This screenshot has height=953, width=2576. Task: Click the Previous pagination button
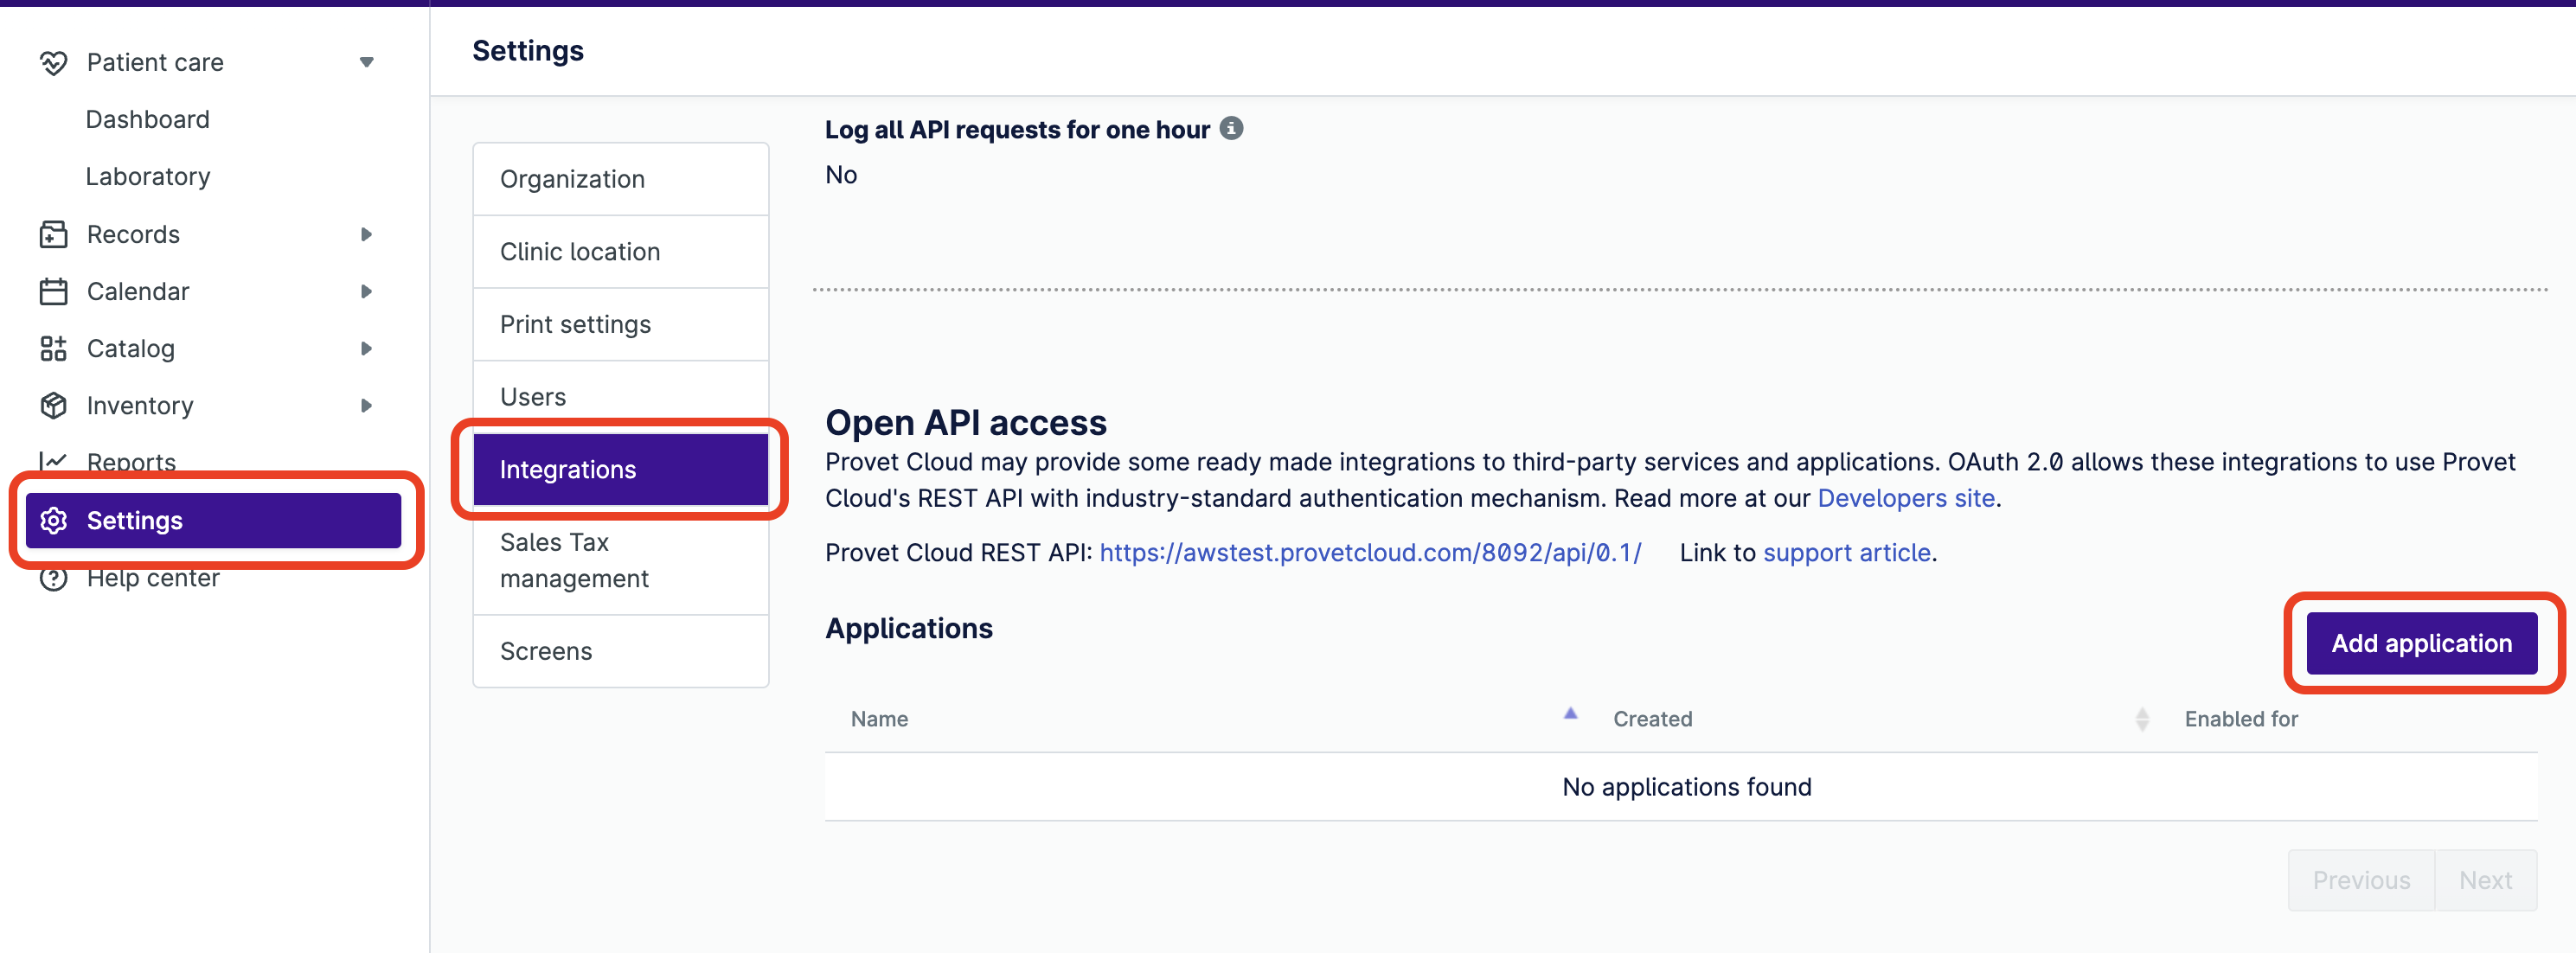point(2361,881)
